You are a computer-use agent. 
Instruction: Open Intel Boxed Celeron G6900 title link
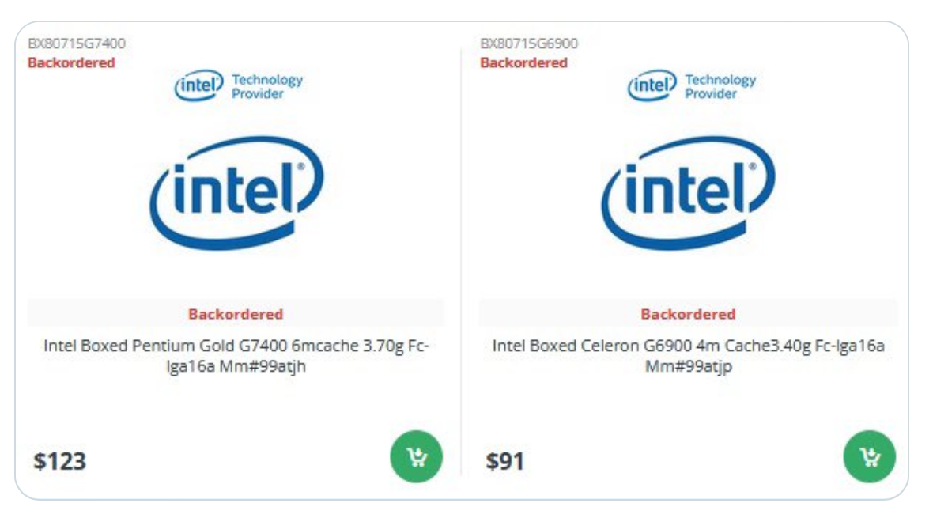pyautogui.click(x=688, y=346)
